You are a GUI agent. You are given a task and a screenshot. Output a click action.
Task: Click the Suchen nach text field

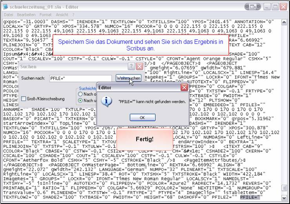pos(80,78)
